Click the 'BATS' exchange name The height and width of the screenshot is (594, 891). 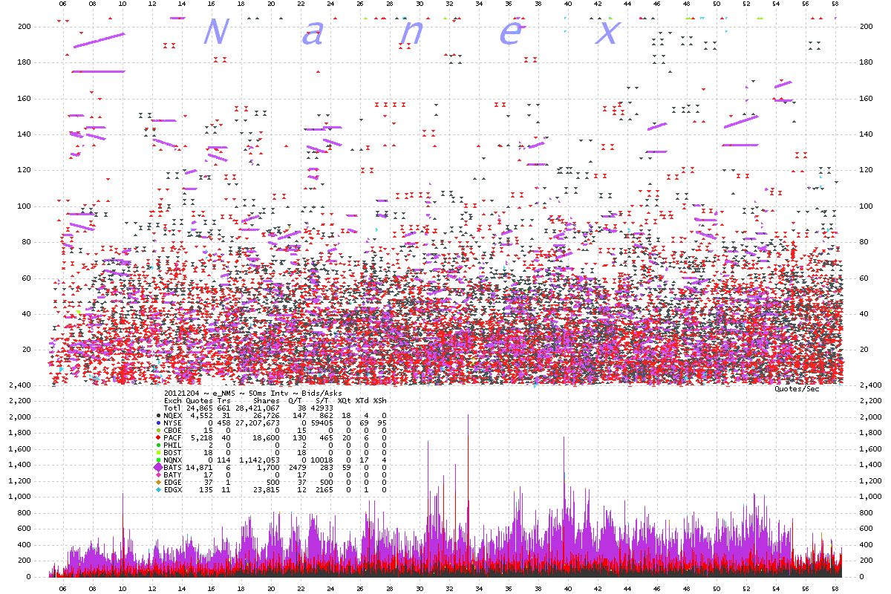click(172, 467)
